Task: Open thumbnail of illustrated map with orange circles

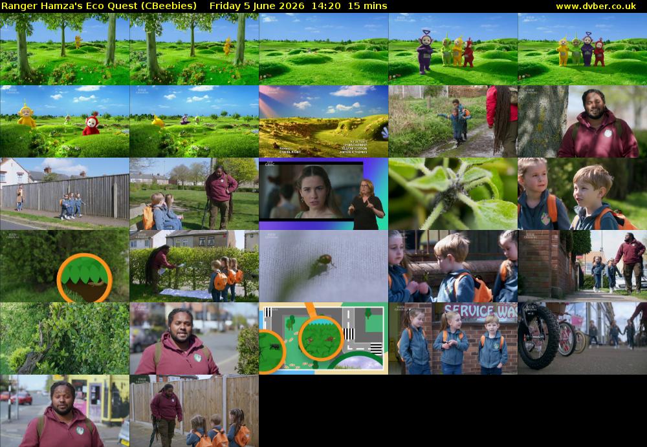Action: point(323,338)
